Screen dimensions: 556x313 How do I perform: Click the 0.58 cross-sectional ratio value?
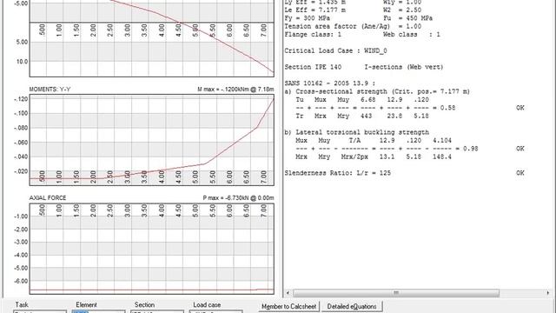point(448,108)
